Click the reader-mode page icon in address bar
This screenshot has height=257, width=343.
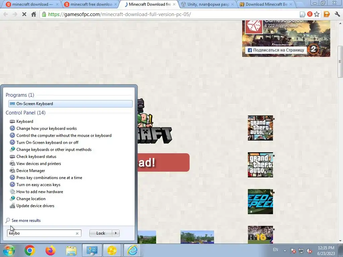click(x=302, y=14)
